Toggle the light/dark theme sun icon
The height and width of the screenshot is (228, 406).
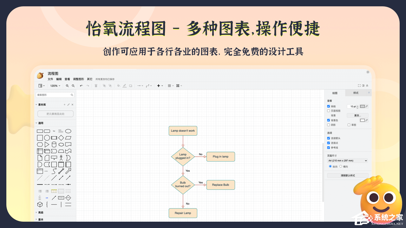tap(368, 72)
